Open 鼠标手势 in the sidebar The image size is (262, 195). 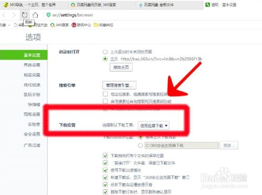(32, 95)
